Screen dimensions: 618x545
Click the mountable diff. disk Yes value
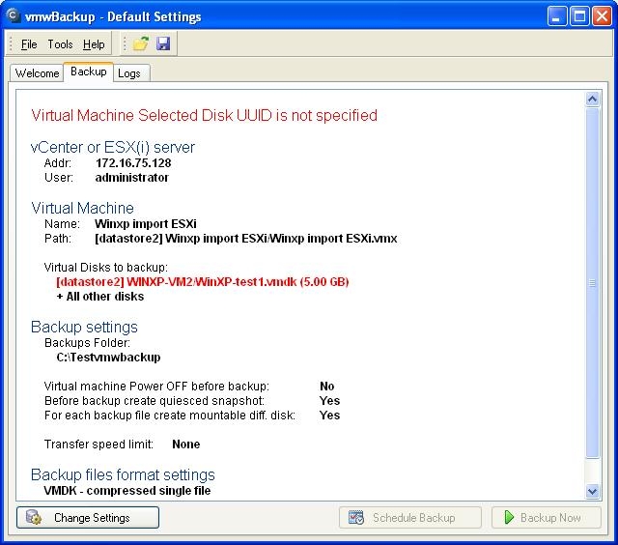(x=330, y=415)
